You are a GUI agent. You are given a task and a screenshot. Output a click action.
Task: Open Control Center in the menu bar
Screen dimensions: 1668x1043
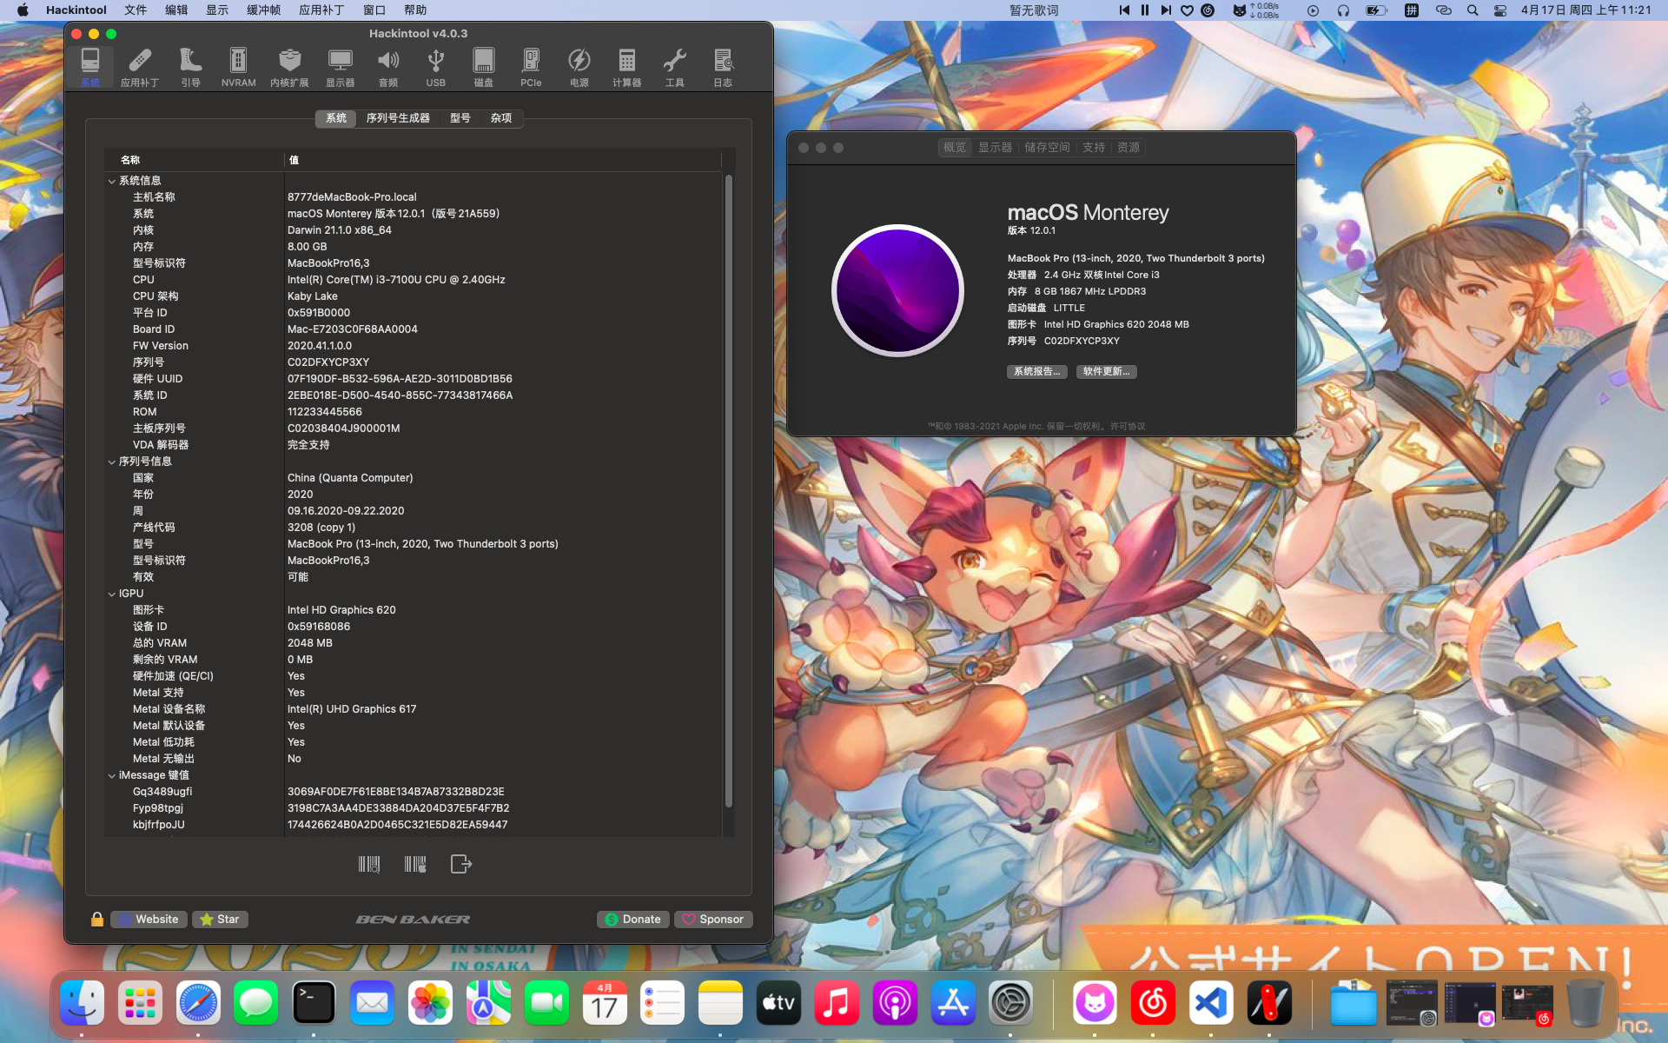click(x=1500, y=10)
